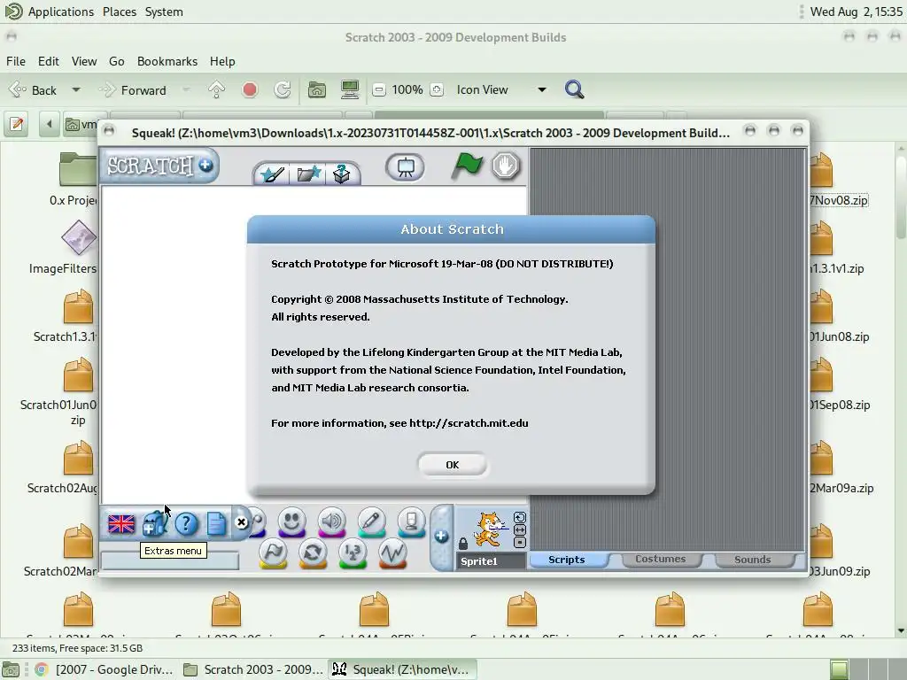Set sprite rotation style to rotate freely
The width and height of the screenshot is (907, 680).
pyautogui.click(x=519, y=517)
